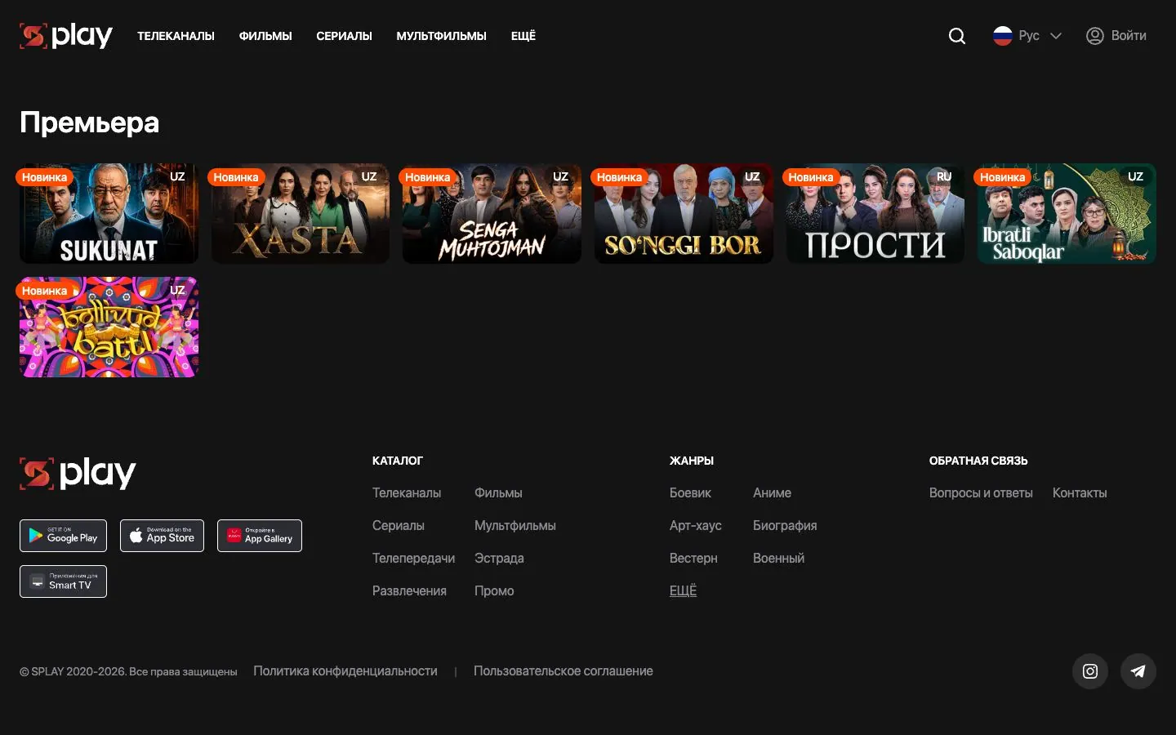The width and height of the screenshot is (1176, 735).
Task: Open the Телеканалы footer link
Action: coord(407,493)
